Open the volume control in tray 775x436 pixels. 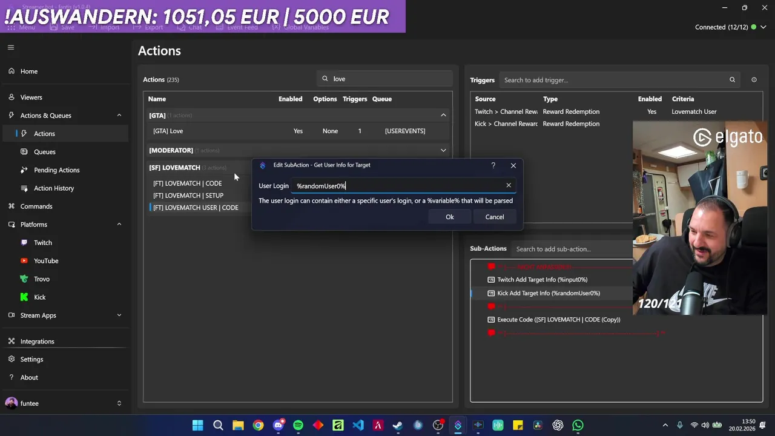(705, 426)
